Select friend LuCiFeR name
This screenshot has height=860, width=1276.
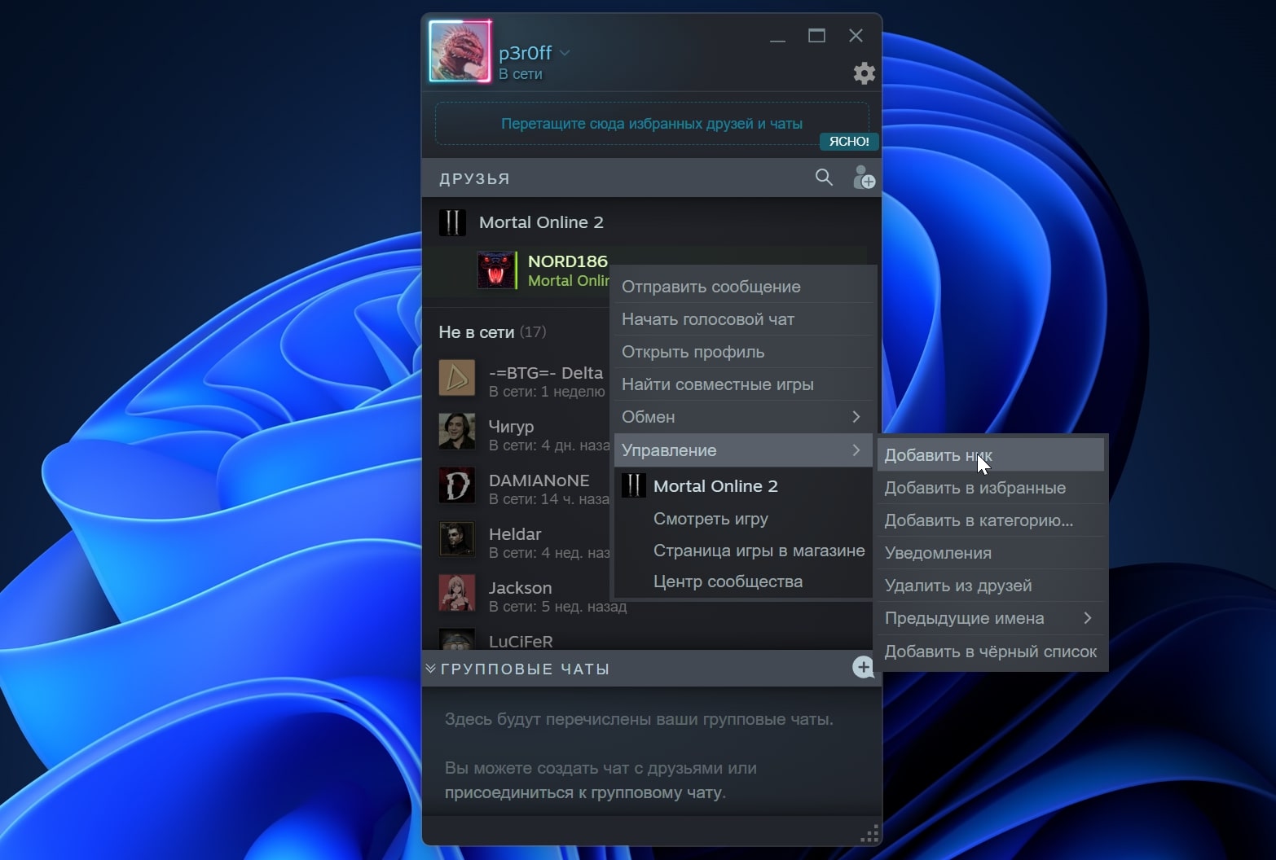(521, 641)
